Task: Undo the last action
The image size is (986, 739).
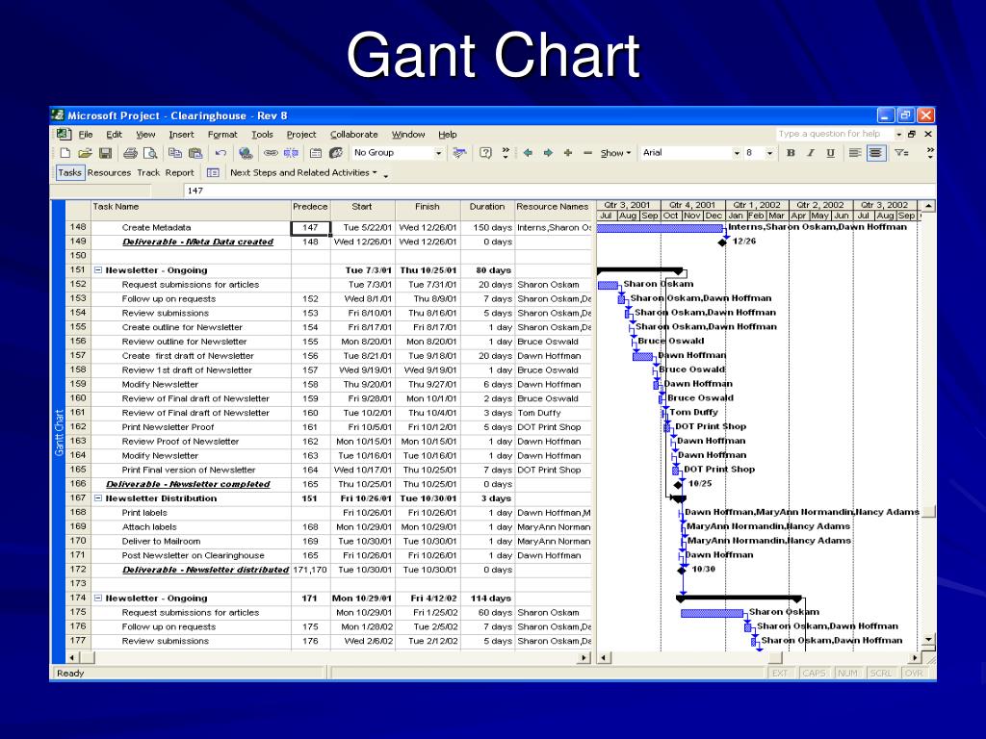Action: point(221,153)
